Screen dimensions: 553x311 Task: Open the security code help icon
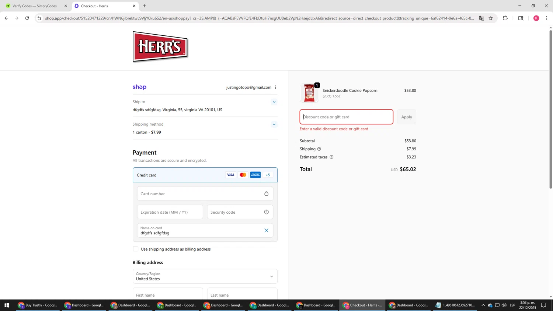(266, 212)
